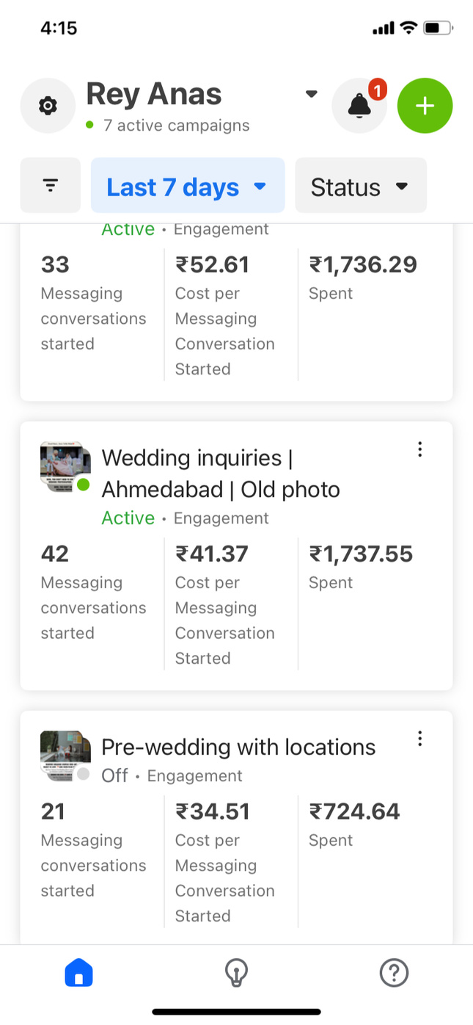The image size is (473, 1025).
Task: Go to Home tab in bottom bar
Action: pyautogui.click(x=79, y=974)
